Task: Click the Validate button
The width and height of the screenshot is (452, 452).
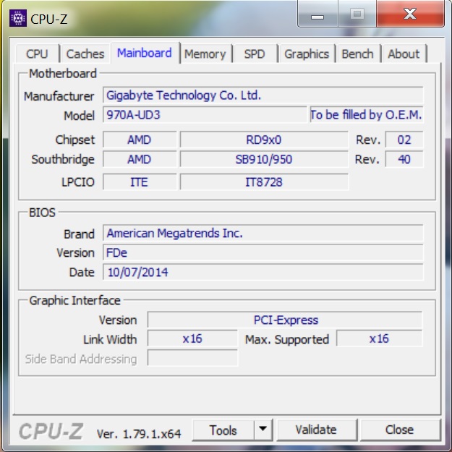Action: pos(316,430)
